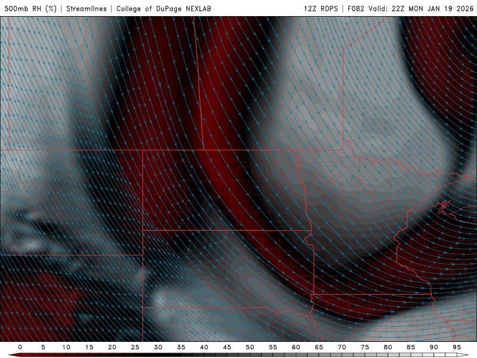Click the colorbar label '35'

[181, 347]
